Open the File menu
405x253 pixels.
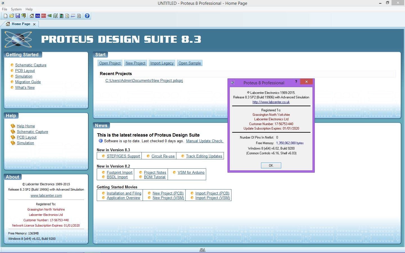point(4,9)
